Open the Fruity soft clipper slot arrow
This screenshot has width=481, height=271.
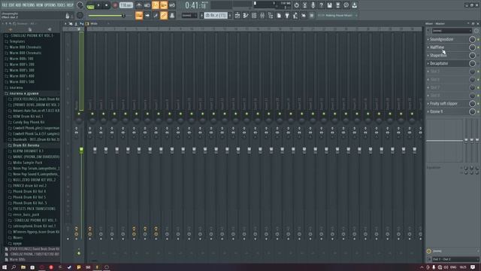(x=428, y=104)
